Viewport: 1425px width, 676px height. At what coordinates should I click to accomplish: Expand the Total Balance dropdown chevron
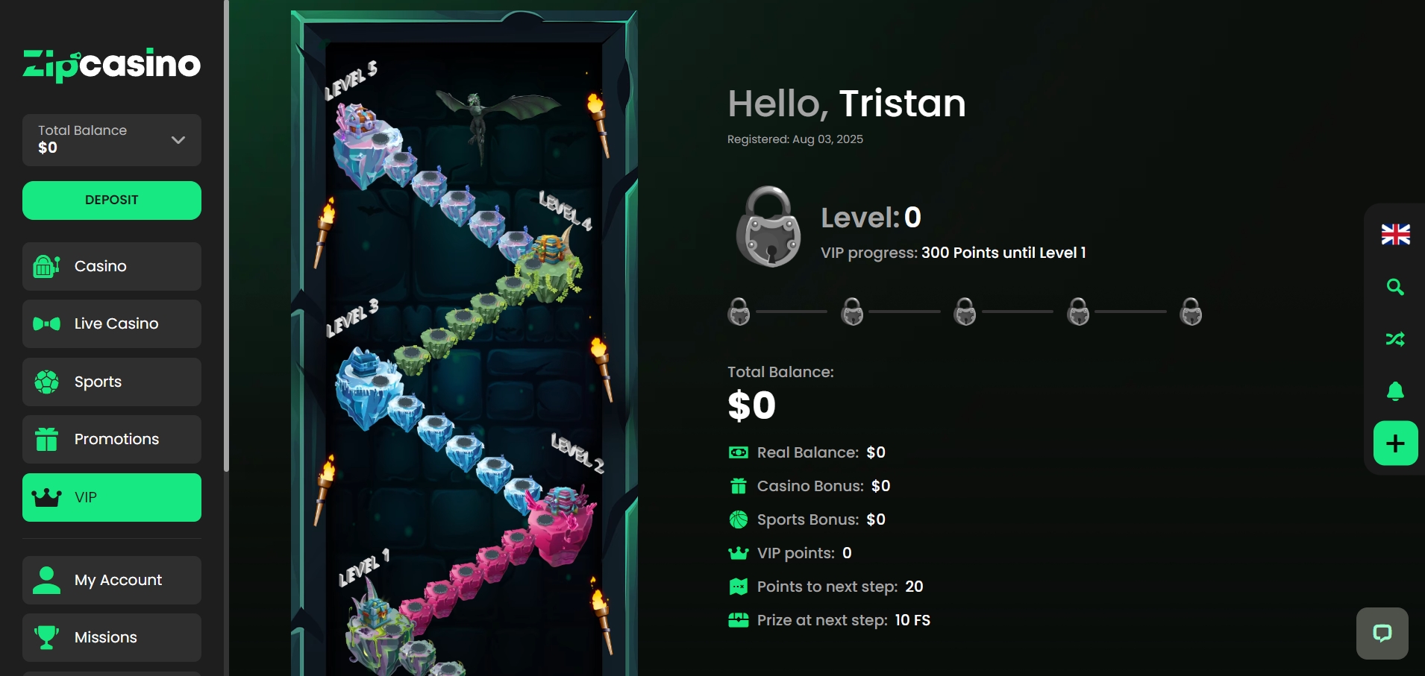coord(178,139)
